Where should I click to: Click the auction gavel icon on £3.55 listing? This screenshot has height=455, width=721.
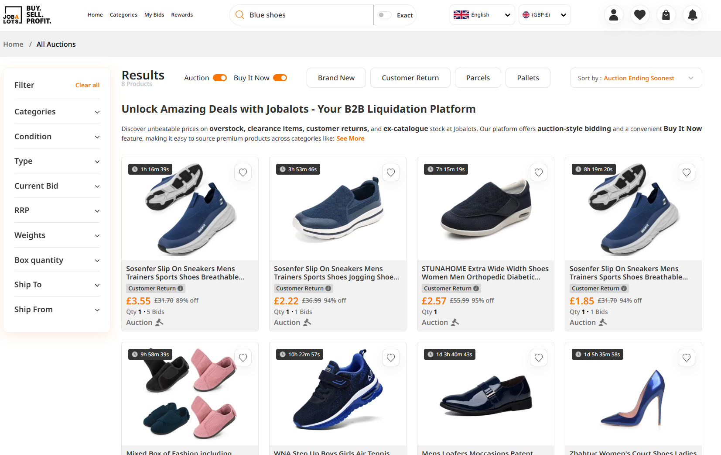coord(159,322)
